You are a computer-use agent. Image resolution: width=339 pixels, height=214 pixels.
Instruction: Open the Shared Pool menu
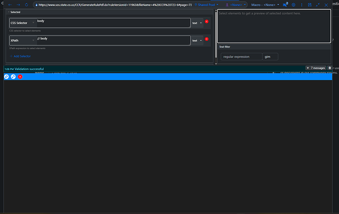pyautogui.click(x=209, y=4)
